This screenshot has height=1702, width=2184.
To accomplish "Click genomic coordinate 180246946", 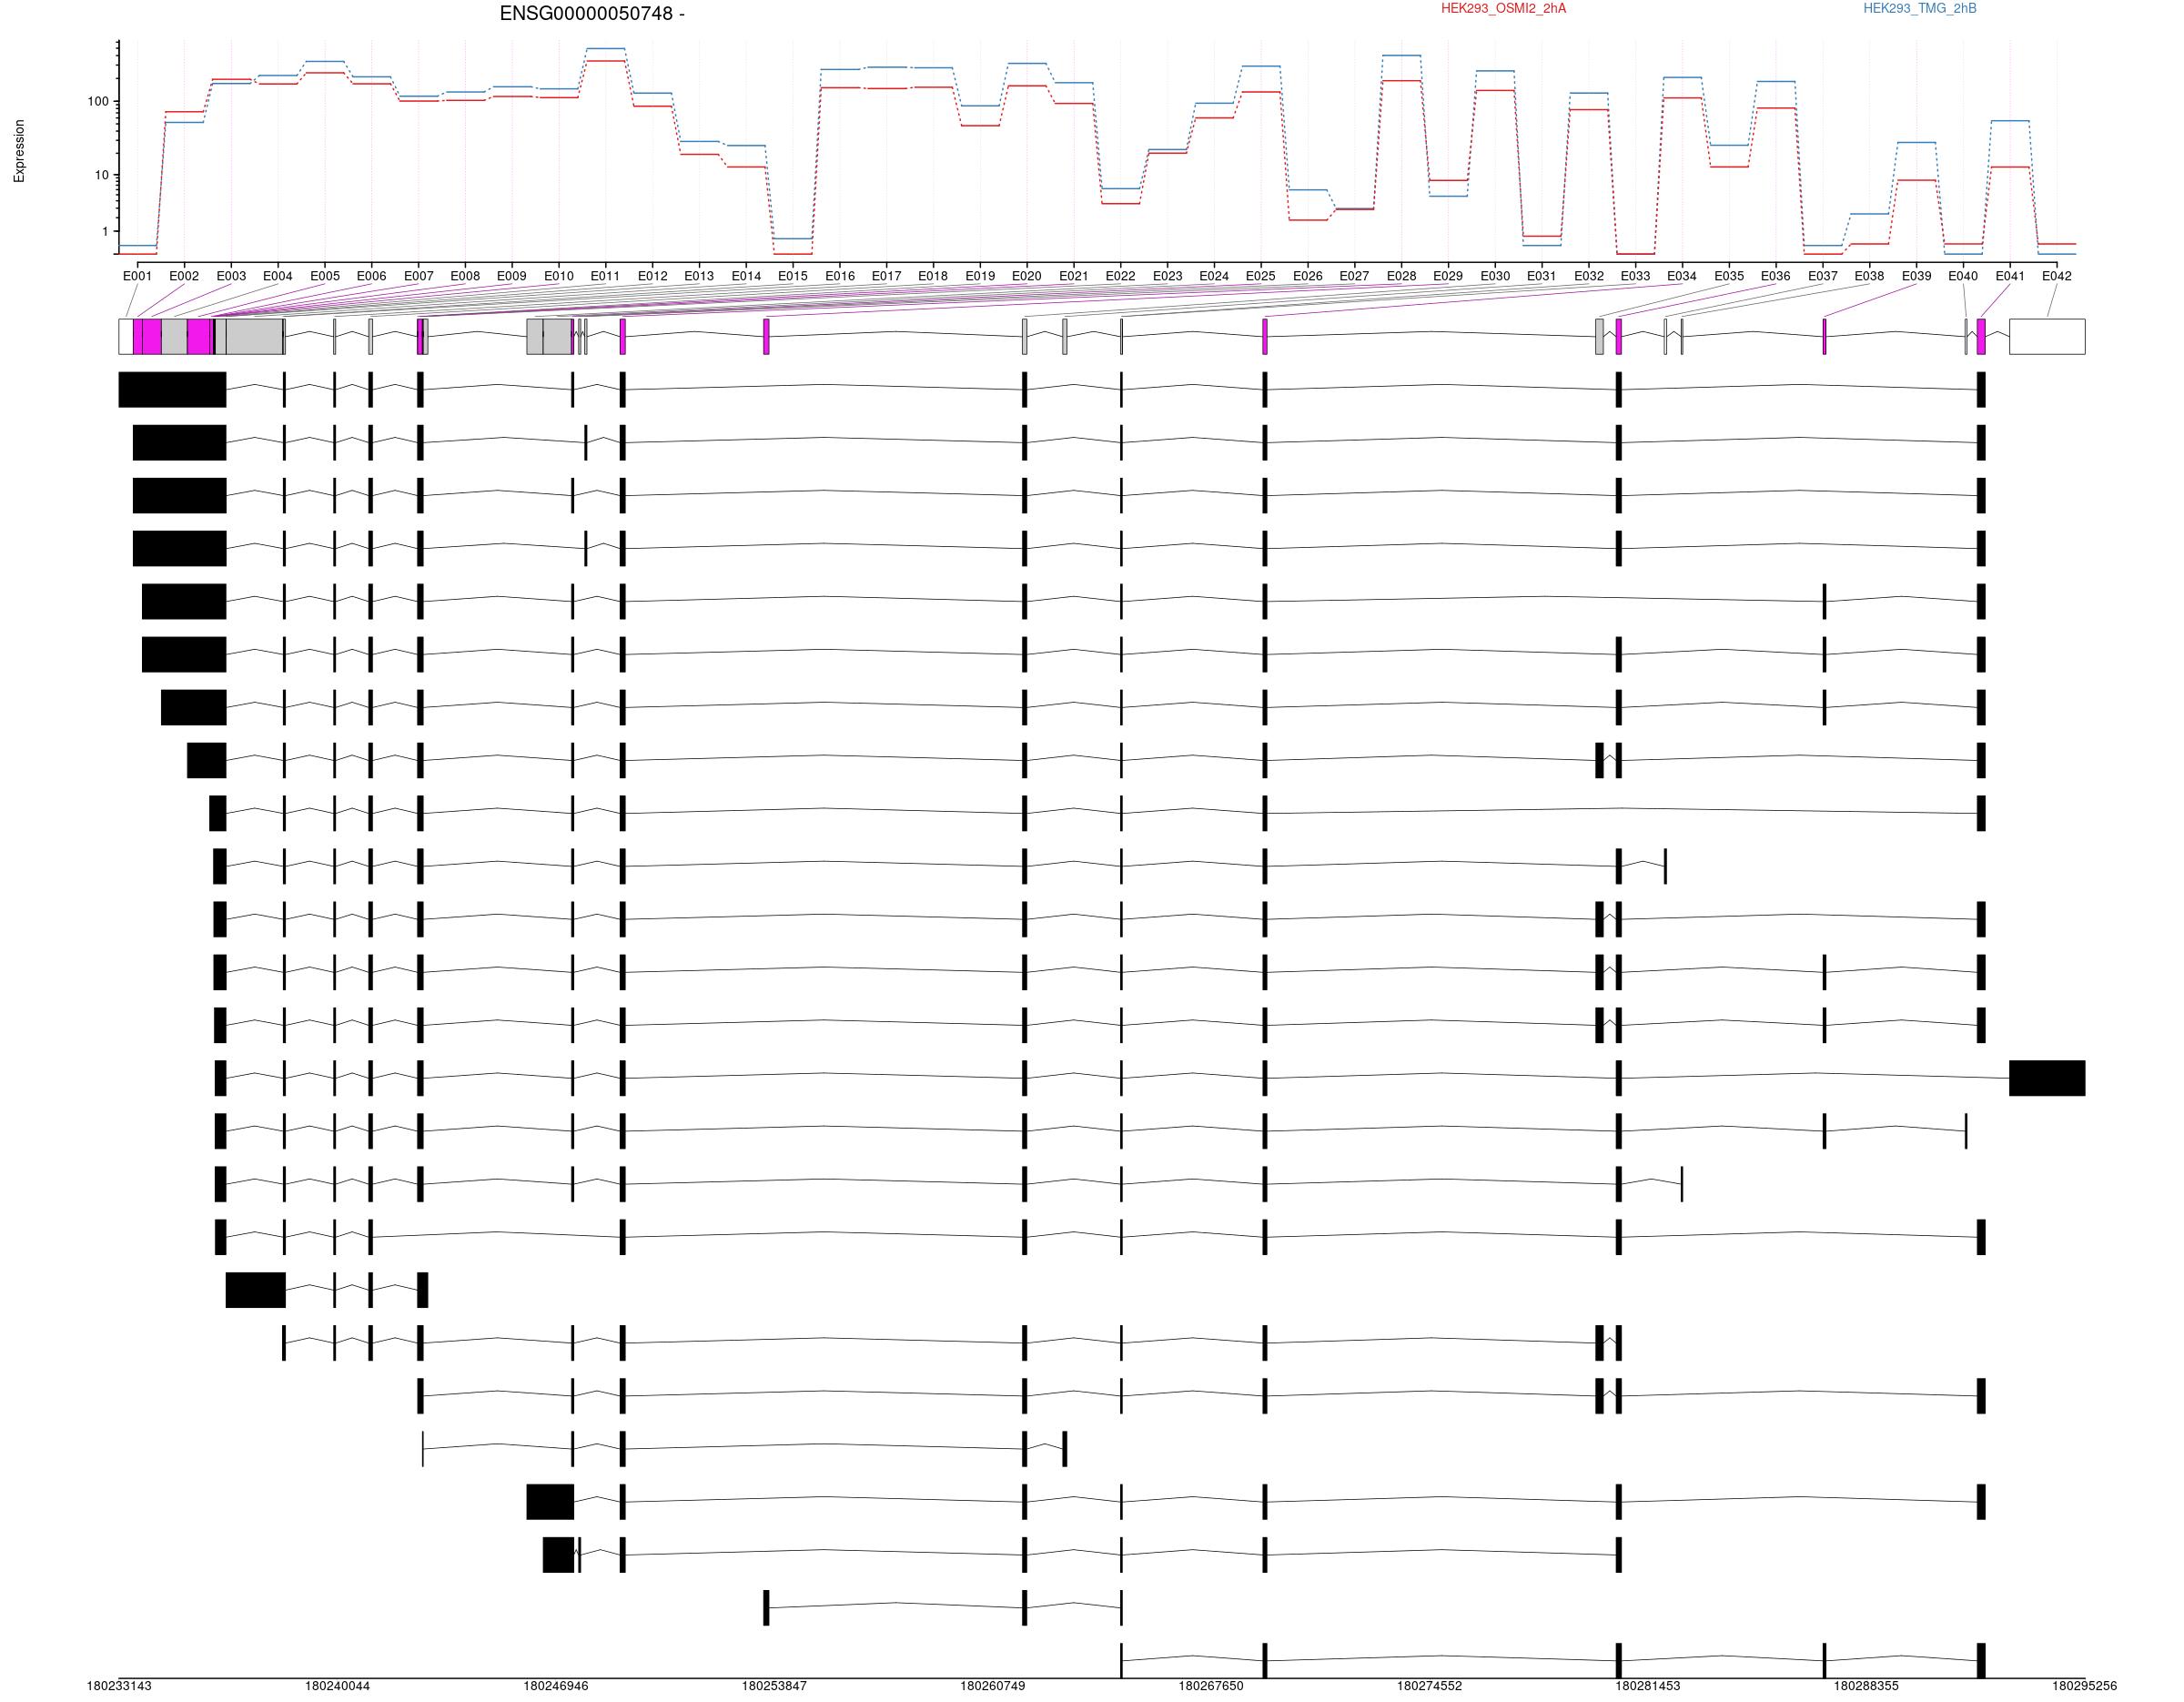I will click(x=556, y=1686).
